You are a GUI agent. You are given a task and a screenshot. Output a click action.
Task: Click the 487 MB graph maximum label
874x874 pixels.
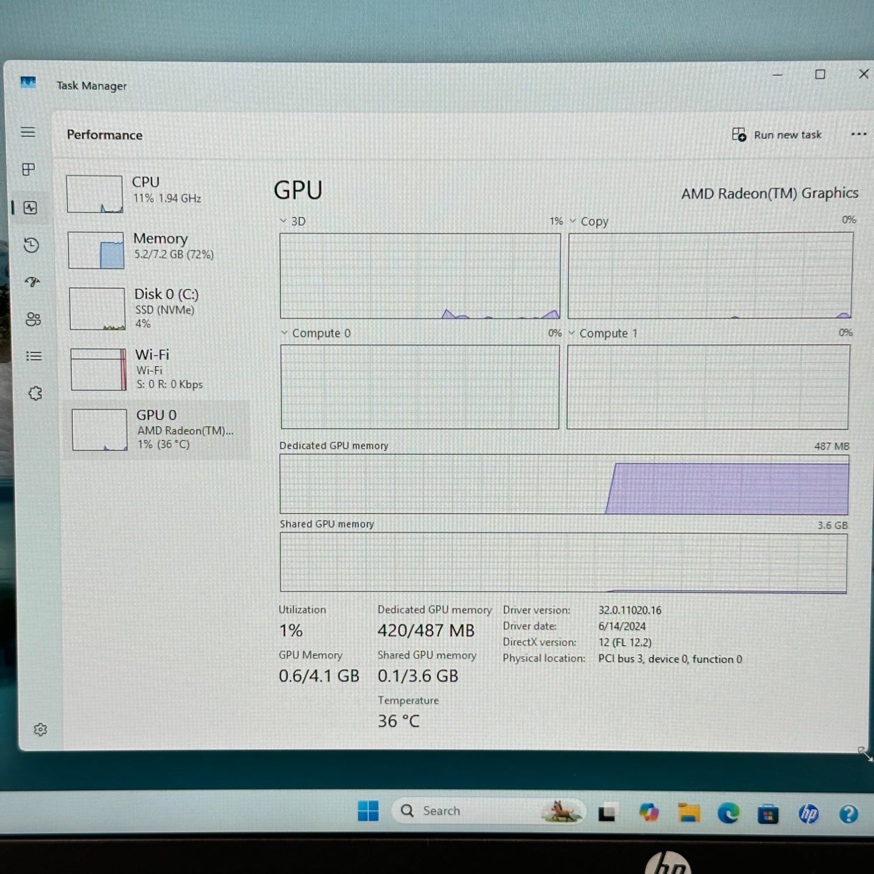point(831,446)
